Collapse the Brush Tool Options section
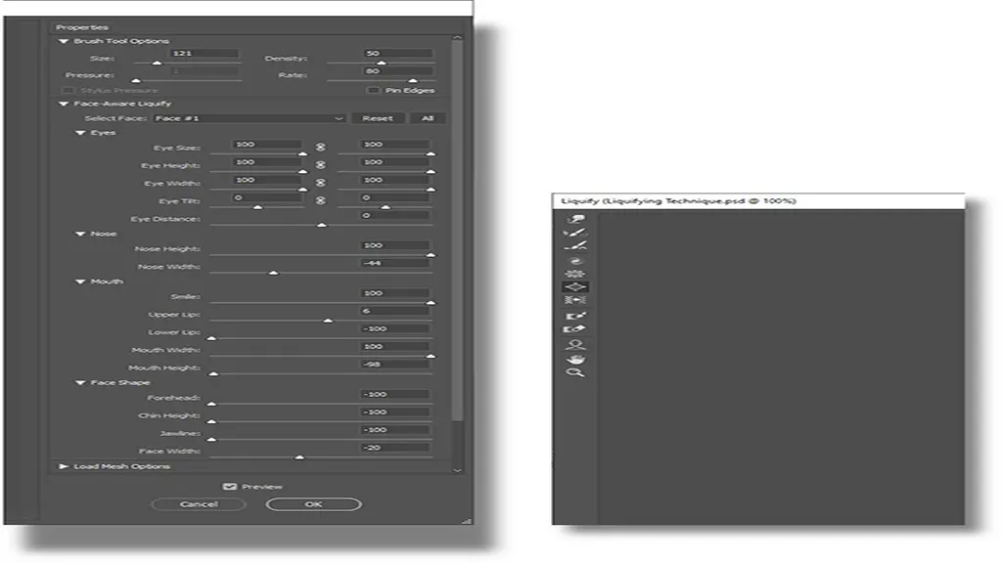 click(x=64, y=41)
